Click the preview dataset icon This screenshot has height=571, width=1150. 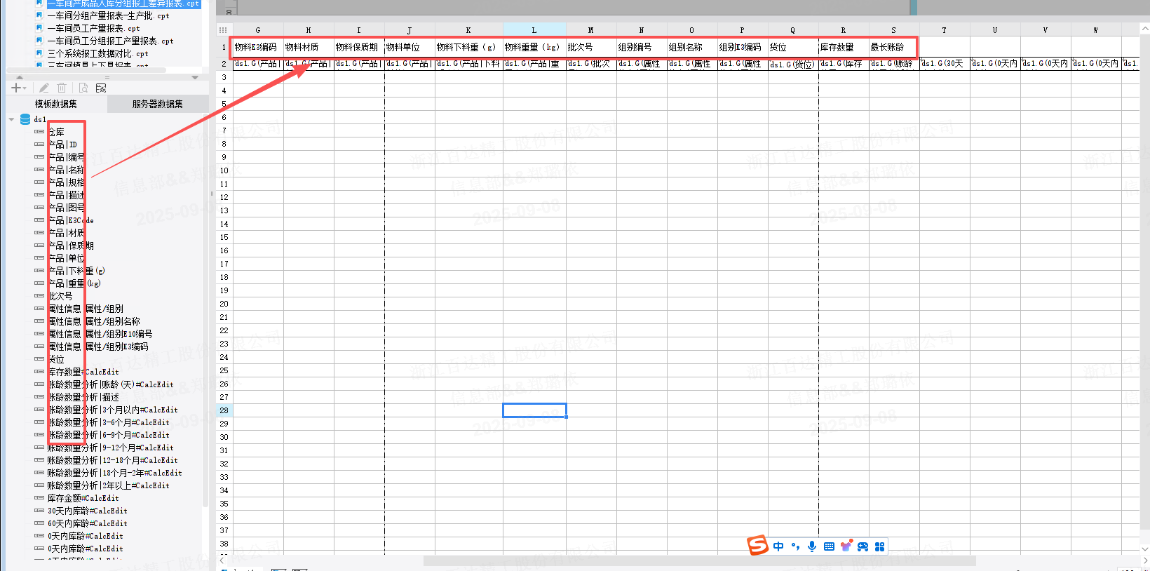83,88
